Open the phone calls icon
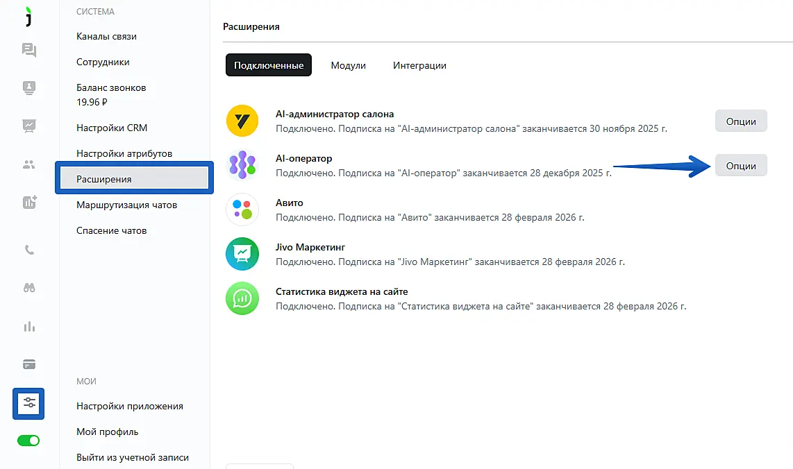Viewport: 793px width, 469px height. point(28,250)
